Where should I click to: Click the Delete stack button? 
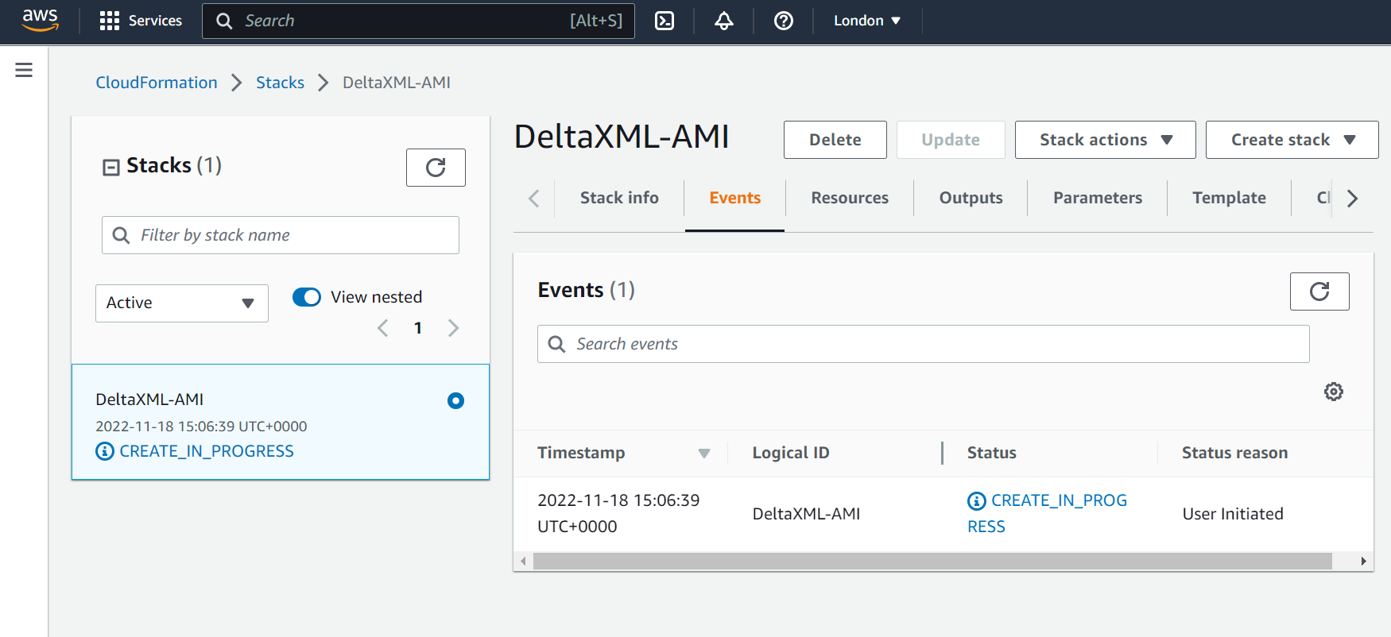point(835,140)
